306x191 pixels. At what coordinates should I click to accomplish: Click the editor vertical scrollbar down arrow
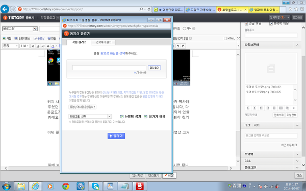[x=238, y=161]
